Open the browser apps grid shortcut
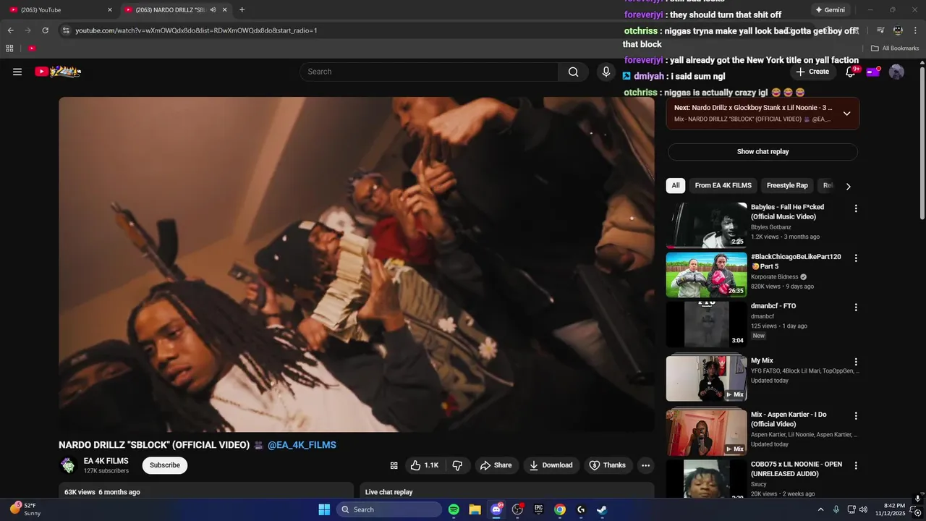Screen dimensions: 926x521 point(9,48)
